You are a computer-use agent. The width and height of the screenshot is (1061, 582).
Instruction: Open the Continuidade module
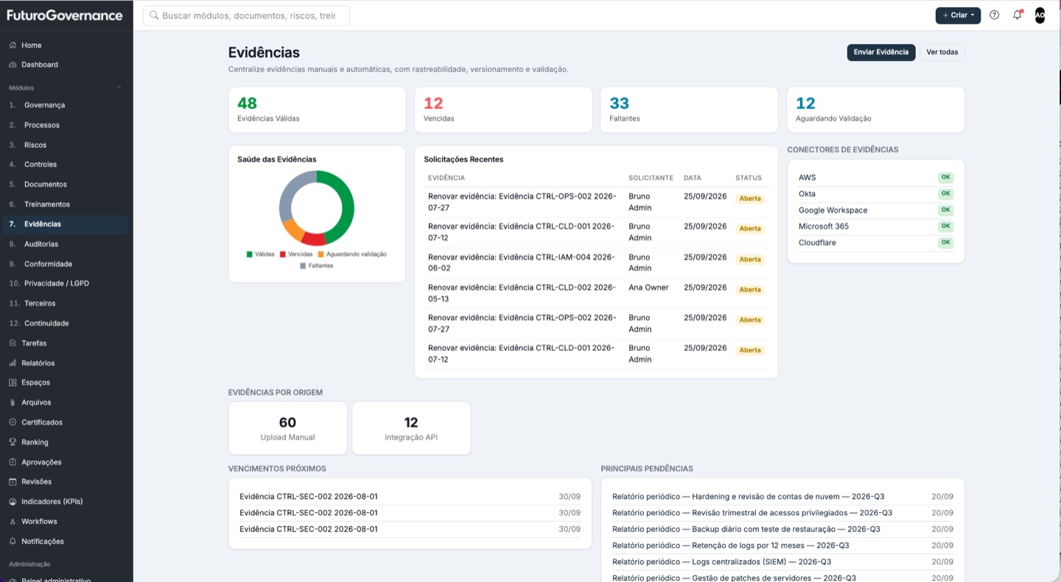tap(66, 323)
